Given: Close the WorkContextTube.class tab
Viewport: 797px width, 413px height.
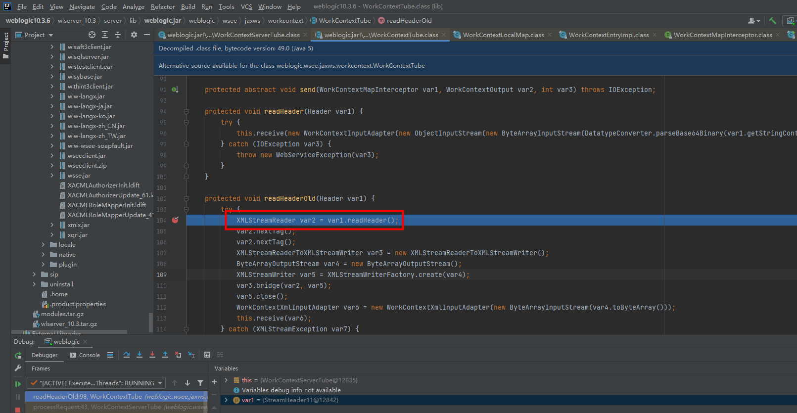Looking at the screenshot, I should pyautogui.click(x=444, y=35).
